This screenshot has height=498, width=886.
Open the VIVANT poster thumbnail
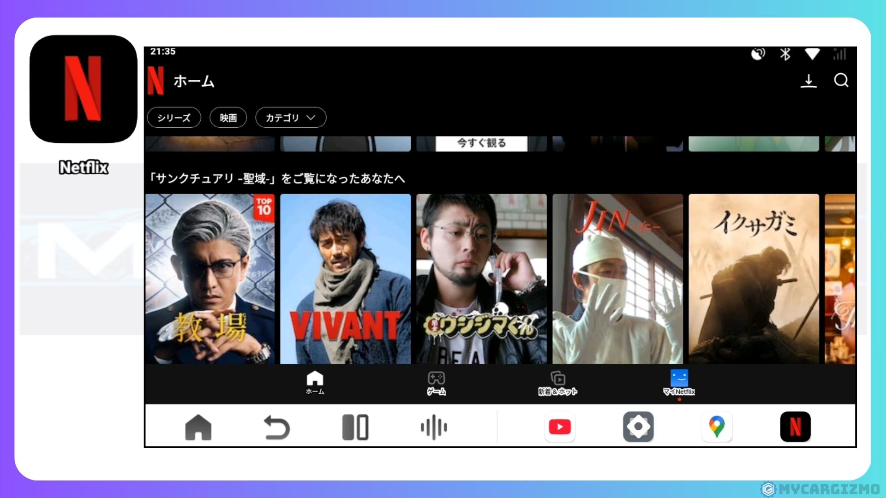[x=345, y=279]
